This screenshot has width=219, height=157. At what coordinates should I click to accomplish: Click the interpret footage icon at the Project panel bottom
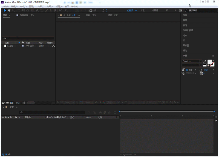pos(3,103)
